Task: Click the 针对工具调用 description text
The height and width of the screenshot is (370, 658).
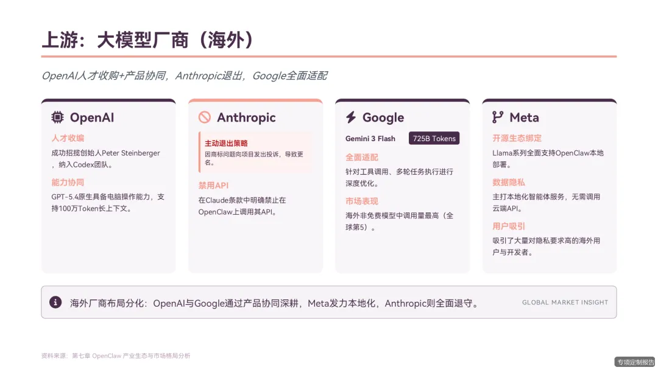Action: coord(399,177)
